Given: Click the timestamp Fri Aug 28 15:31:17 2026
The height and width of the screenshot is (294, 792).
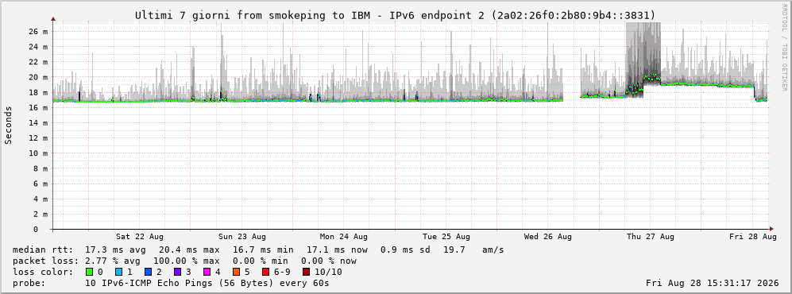Looking at the screenshot, I should (x=712, y=283).
